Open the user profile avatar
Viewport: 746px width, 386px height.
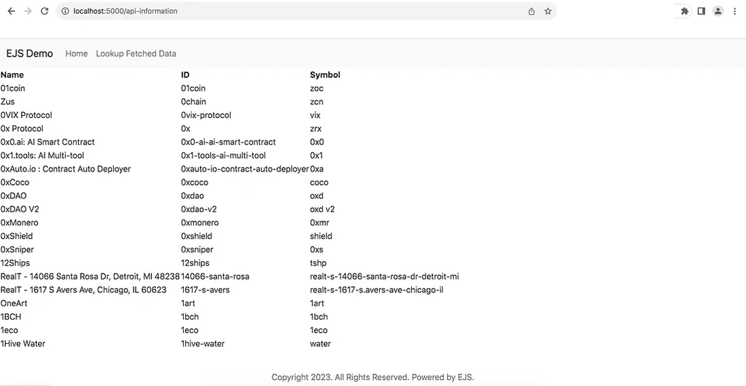point(718,11)
